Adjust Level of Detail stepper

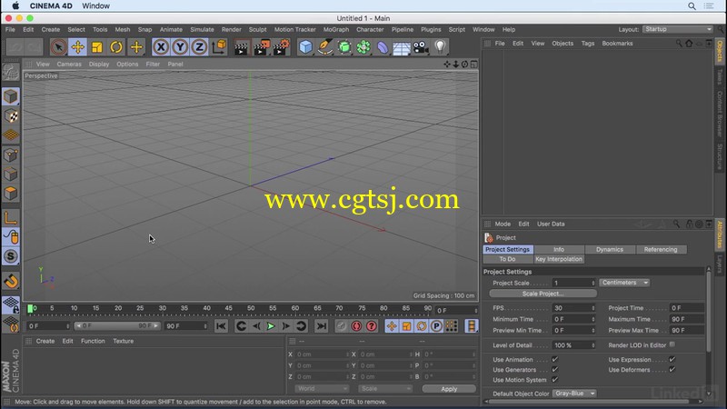pos(593,345)
